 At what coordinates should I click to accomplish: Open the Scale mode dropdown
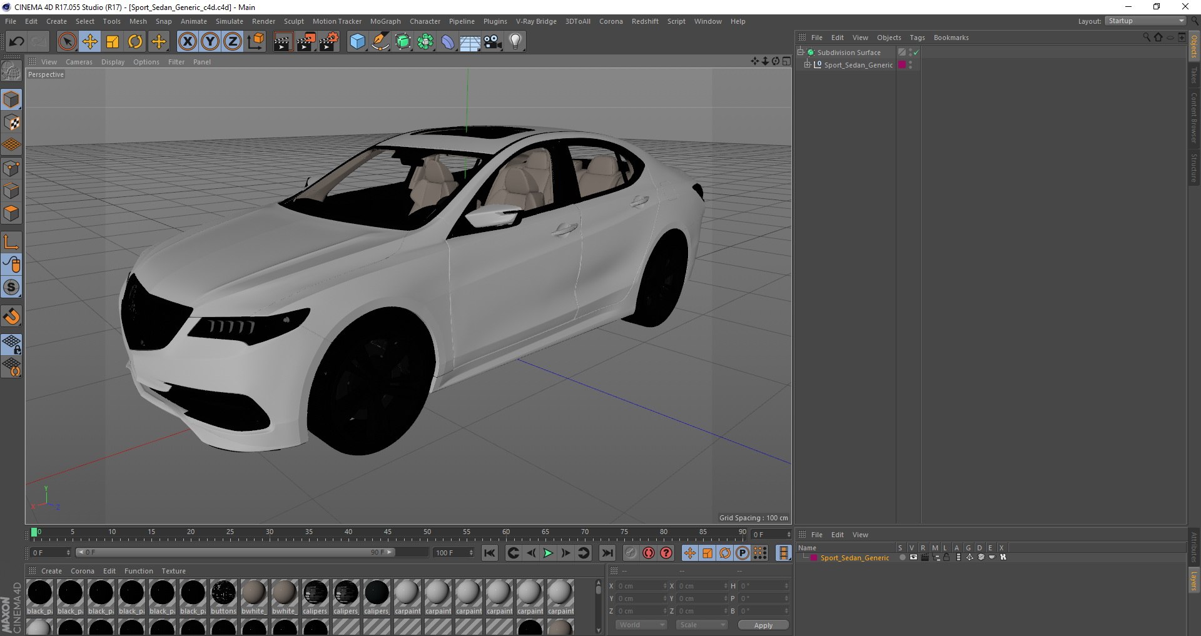tap(702, 625)
